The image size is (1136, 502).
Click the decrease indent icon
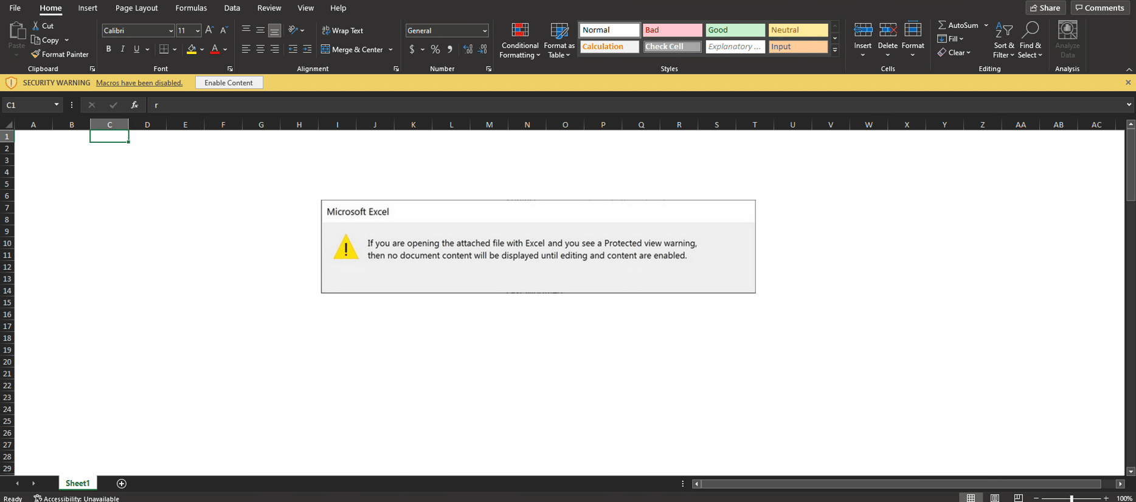point(293,49)
